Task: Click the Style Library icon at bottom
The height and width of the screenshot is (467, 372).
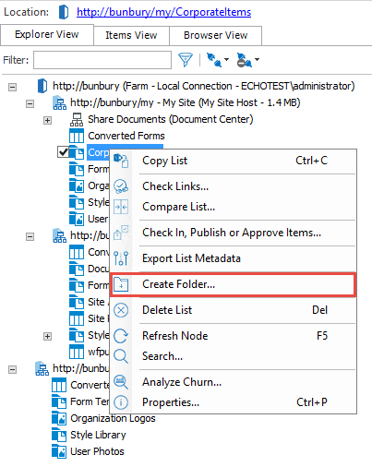Action: 59,435
